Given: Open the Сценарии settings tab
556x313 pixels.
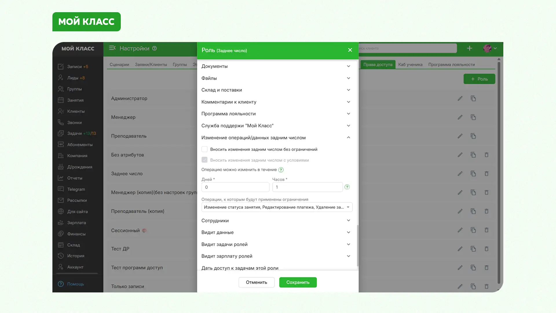Looking at the screenshot, I should [119, 65].
